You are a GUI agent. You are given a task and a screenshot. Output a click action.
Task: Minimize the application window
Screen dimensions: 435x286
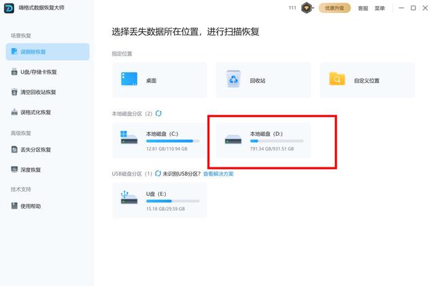pos(401,8)
